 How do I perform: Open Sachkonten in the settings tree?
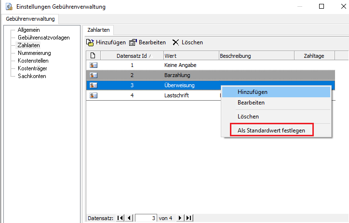tap(32, 76)
